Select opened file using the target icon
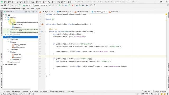 26,12
